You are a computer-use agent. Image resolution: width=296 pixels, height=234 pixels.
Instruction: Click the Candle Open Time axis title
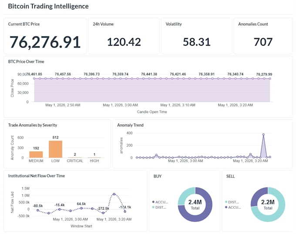[152, 112]
